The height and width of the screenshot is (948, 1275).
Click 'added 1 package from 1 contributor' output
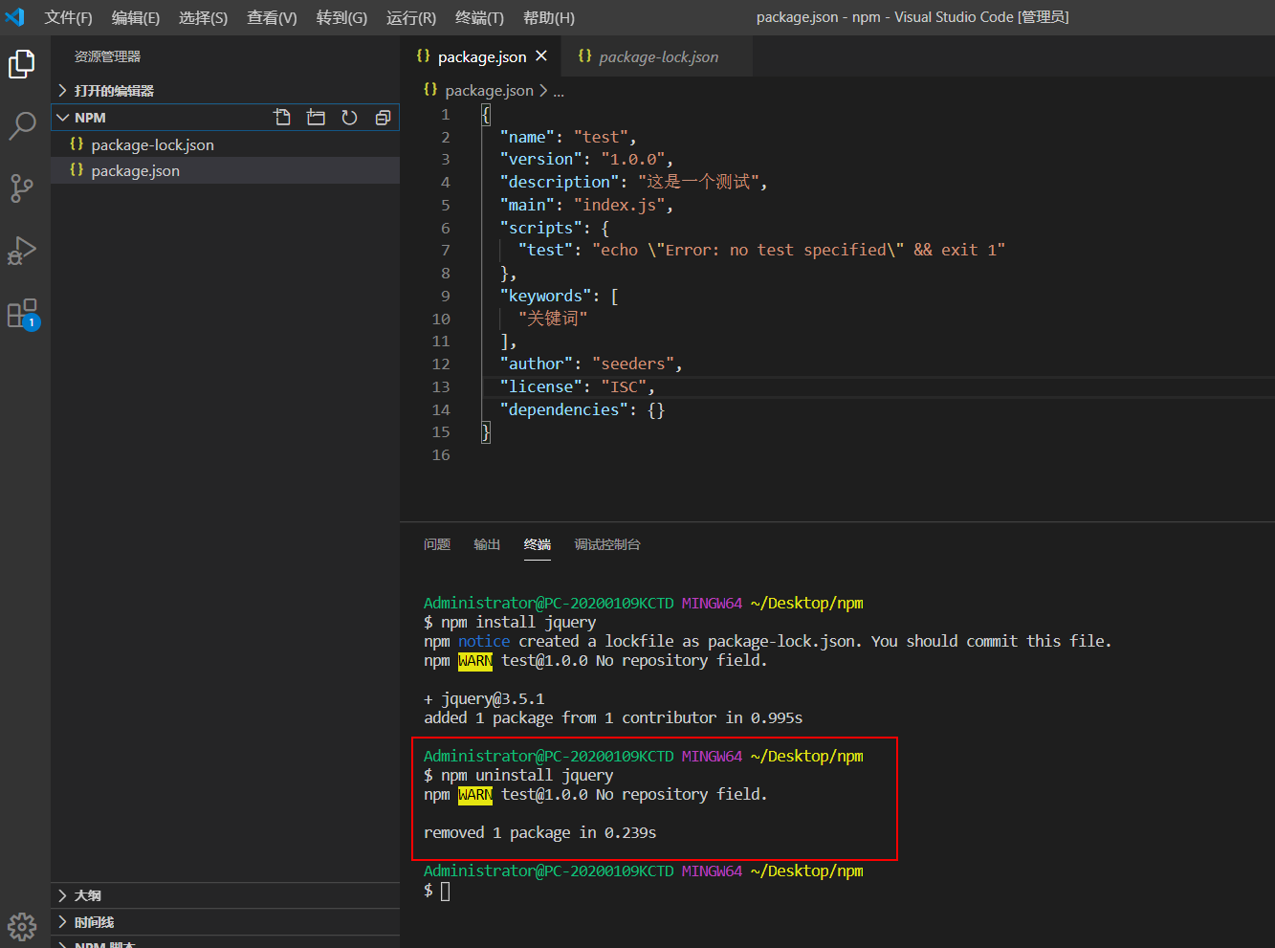click(x=613, y=717)
